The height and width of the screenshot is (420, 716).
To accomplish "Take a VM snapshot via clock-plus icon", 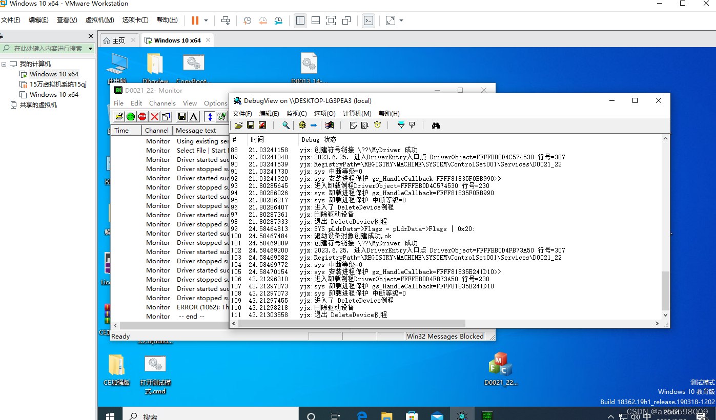I will click(247, 20).
